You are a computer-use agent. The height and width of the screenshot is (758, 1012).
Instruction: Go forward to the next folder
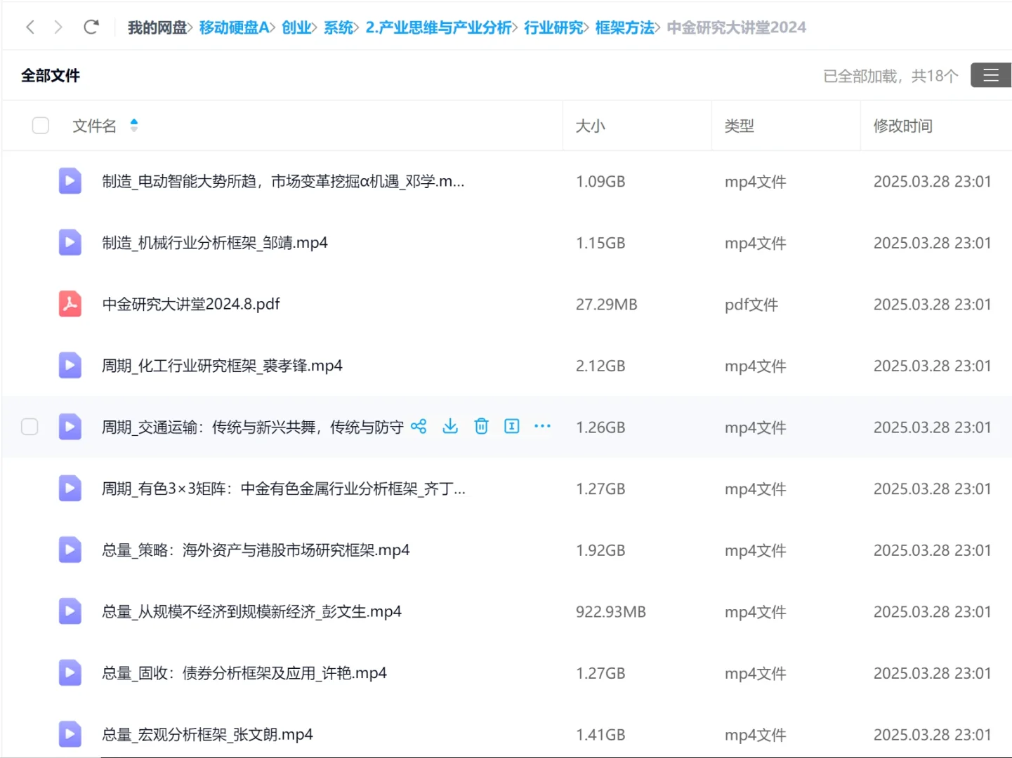[58, 27]
